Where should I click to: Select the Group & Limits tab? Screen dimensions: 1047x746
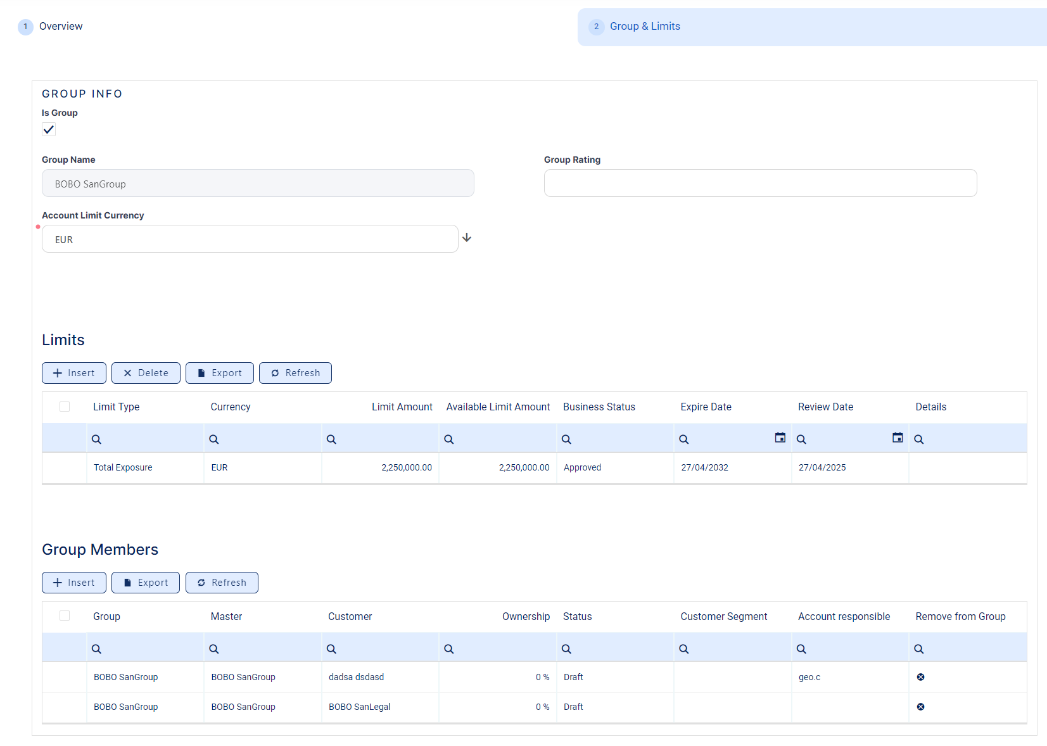tap(644, 27)
